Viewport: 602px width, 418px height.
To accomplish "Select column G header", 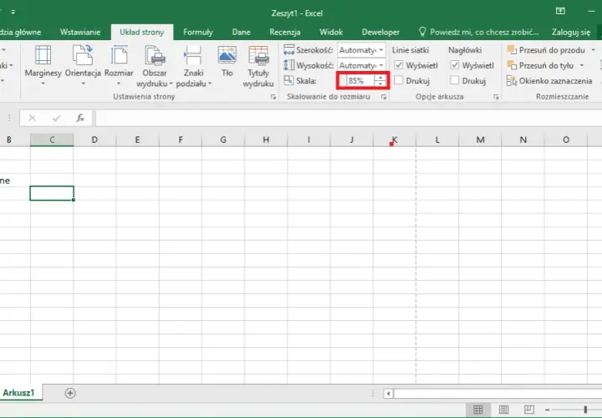I will tap(223, 140).
